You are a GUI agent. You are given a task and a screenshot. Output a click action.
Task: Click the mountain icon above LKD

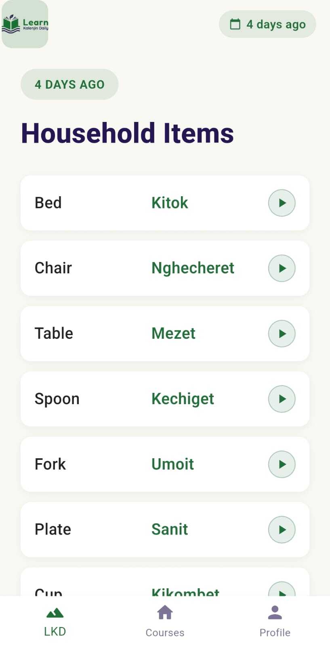pos(55,613)
